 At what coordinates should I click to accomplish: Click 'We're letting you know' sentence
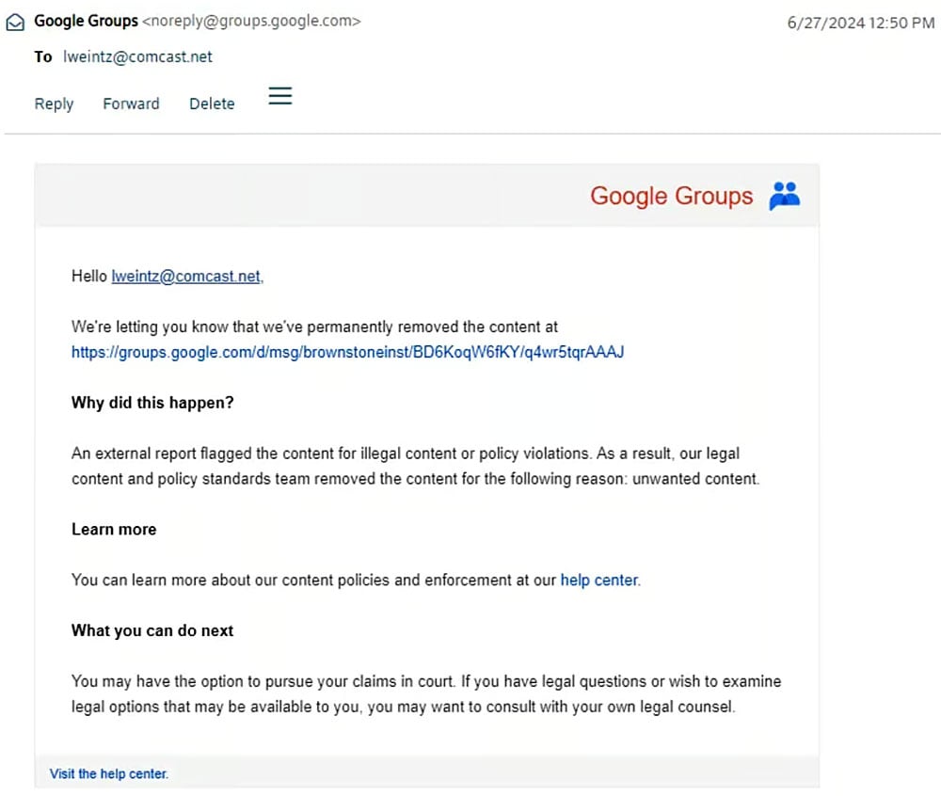click(314, 326)
